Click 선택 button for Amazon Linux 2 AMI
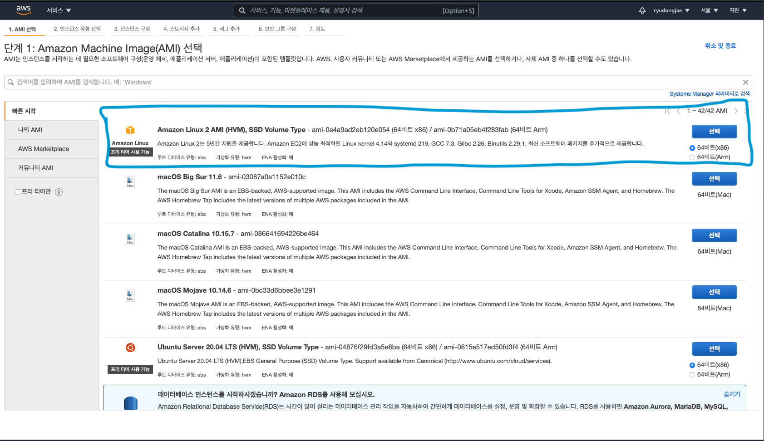 714,132
